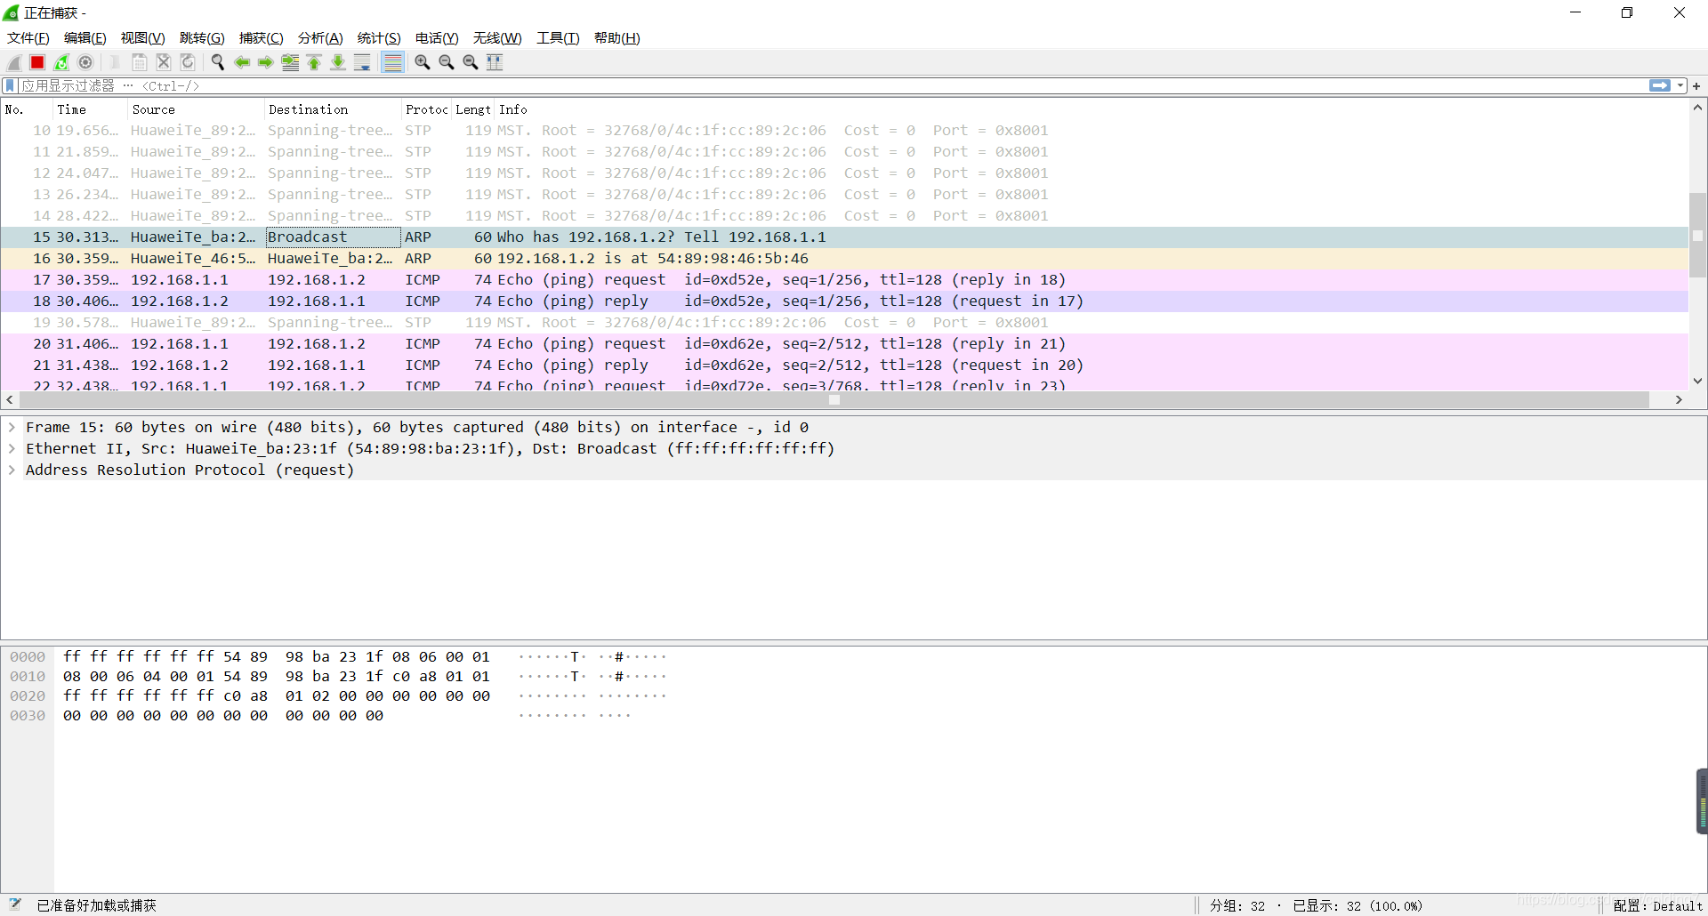The image size is (1708, 916).
Task: Open the 统计(S) menu
Action: (x=379, y=38)
